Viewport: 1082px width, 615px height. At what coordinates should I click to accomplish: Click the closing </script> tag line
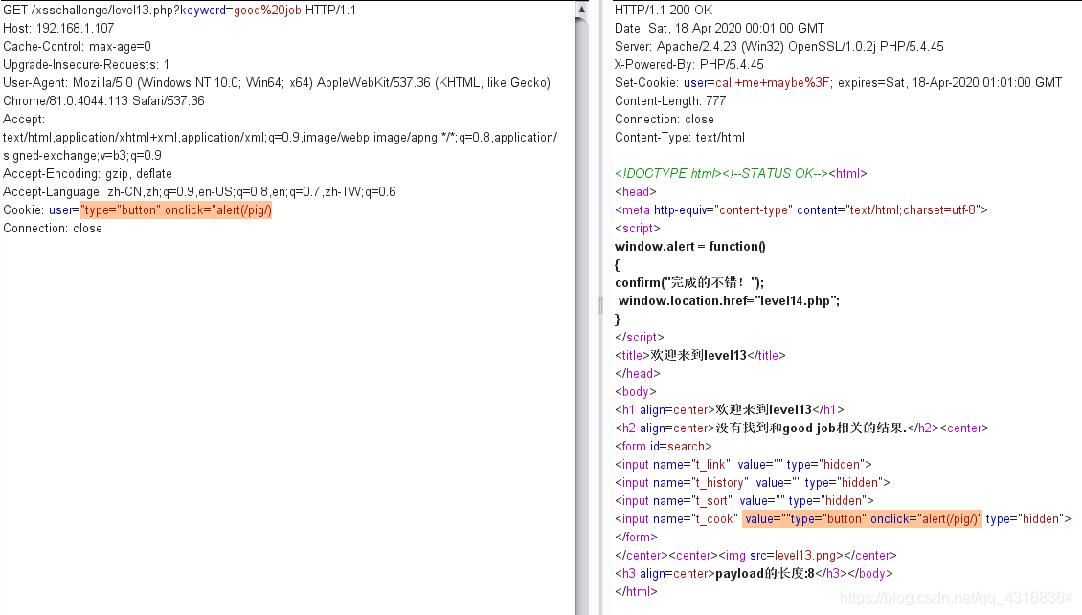[x=639, y=337]
